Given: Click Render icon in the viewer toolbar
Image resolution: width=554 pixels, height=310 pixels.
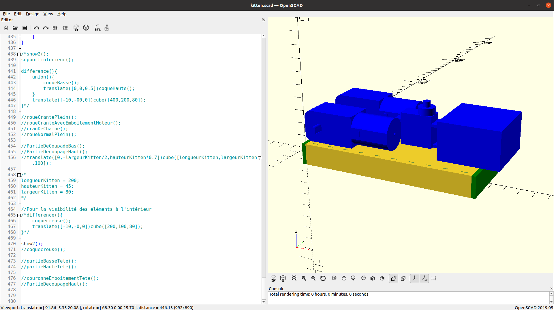Looking at the screenshot, I should (x=283, y=278).
